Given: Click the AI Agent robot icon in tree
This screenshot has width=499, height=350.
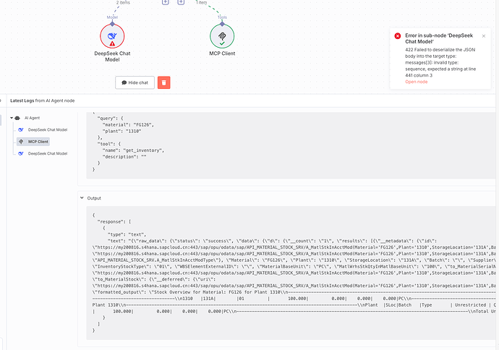Looking at the screenshot, I should (x=17, y=118).
